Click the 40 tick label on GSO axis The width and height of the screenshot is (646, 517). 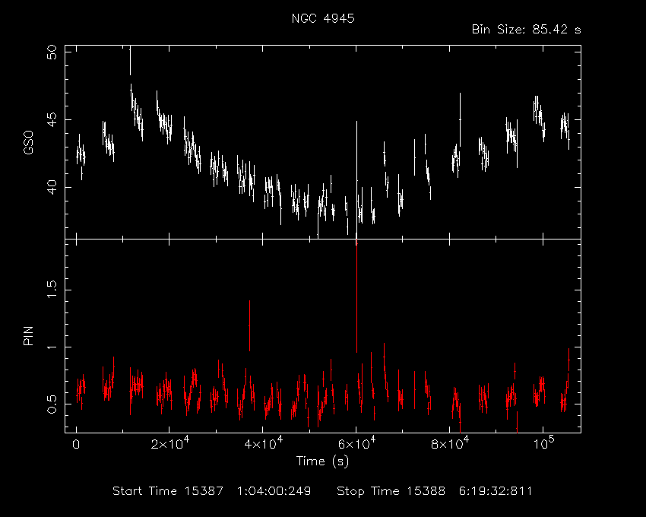(x=52, y=187)
